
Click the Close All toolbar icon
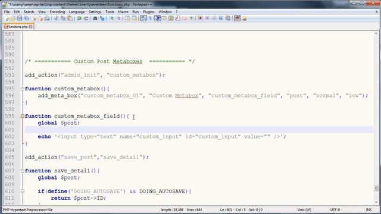point(40,18)
